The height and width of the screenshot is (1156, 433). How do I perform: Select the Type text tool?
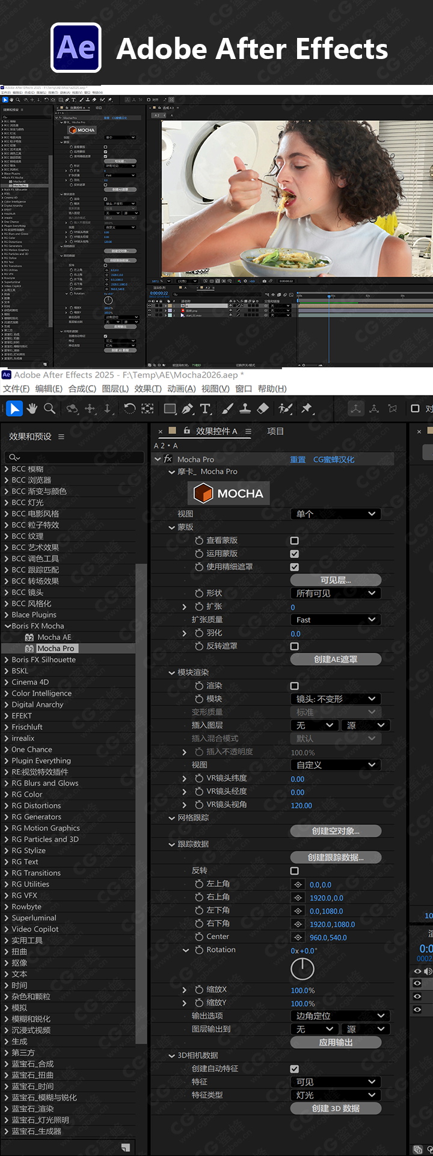click(205, 409)
